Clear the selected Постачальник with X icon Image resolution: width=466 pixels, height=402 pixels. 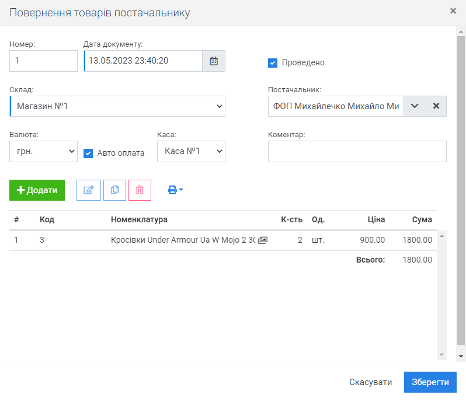(436, 106)
